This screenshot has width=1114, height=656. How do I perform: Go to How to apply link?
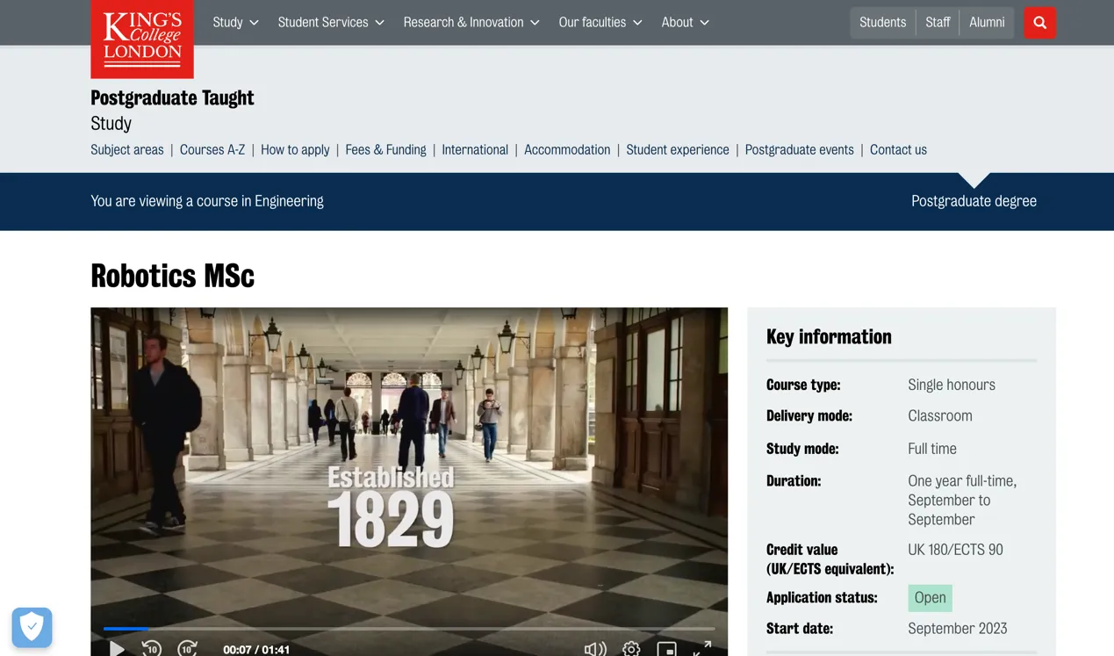click(295, 150)
